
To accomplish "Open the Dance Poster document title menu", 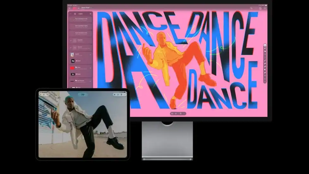I will (x=86, y=8).
